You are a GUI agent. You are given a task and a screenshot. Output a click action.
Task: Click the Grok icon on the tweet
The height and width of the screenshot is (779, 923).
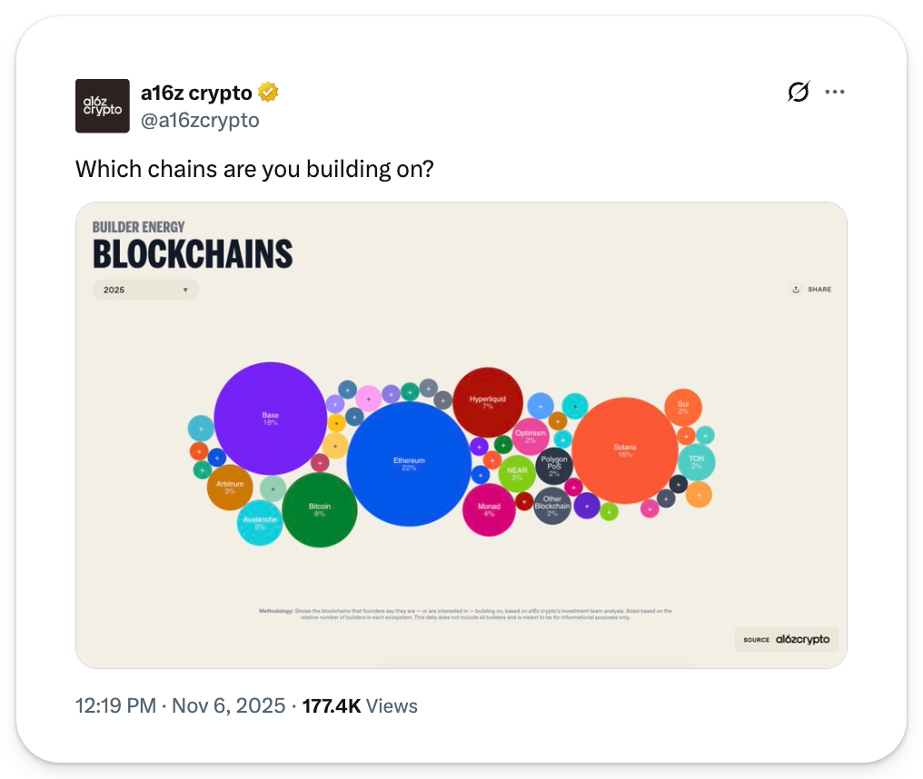point(798,92)
